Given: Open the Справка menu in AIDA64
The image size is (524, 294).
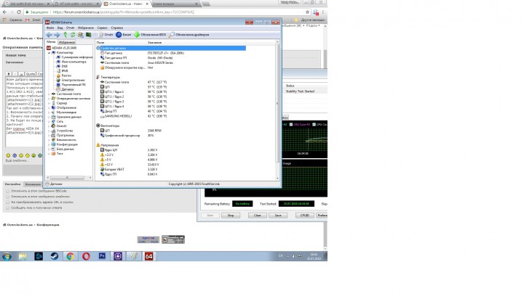Looking at the screenshot, I should pyautogui.click(x=117, y=28).
